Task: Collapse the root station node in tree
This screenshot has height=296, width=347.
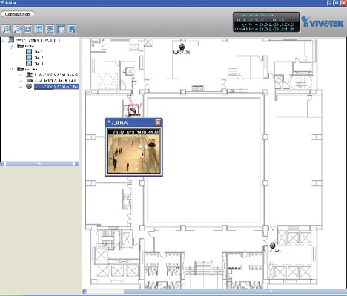Action: (3, 40)
